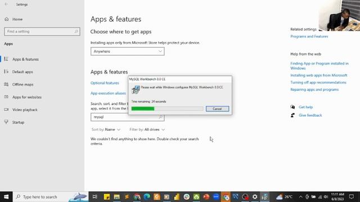
Task: Open the notification action center
Action: point(351,197)
